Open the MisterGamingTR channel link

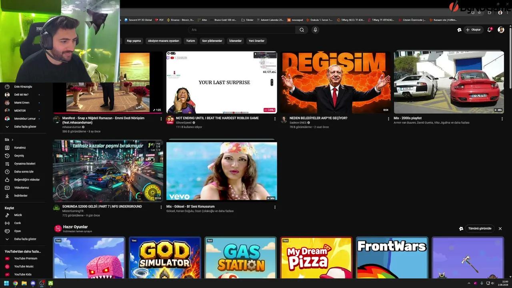(73, 211)
